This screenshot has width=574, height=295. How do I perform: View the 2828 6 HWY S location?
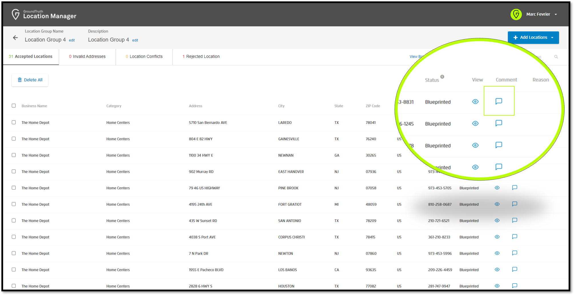[497, 286]
